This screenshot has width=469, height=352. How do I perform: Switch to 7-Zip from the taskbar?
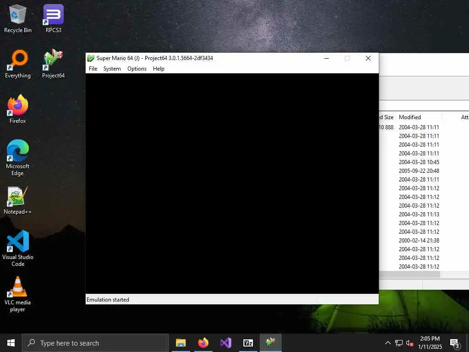pos(248,343)
